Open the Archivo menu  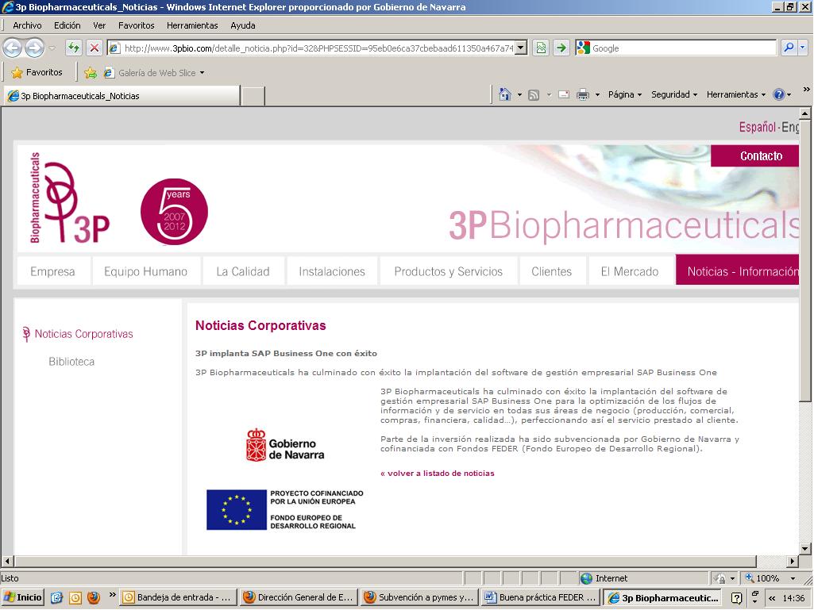coord(27,25)
